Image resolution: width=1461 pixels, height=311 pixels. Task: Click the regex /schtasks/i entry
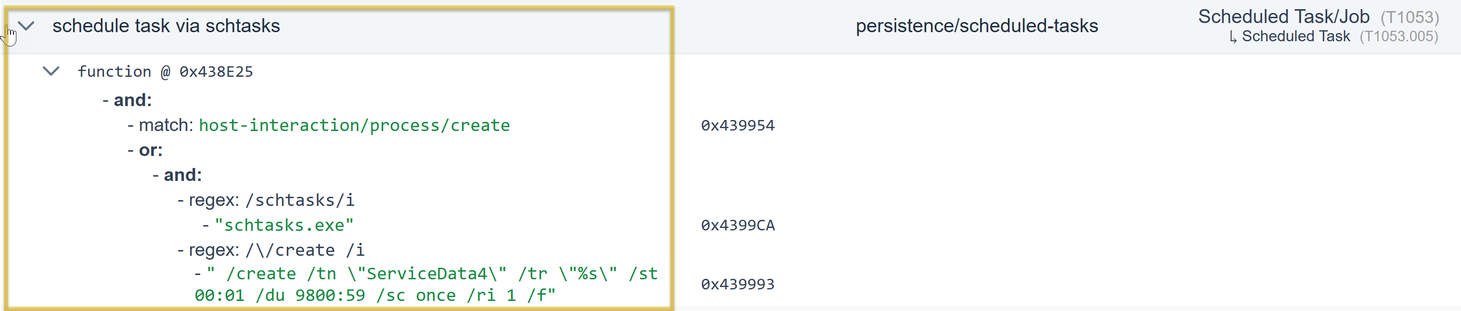(271, 200)
